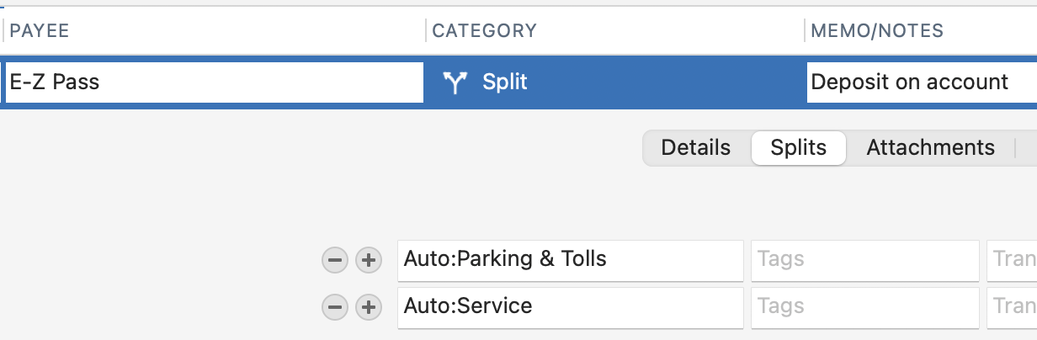Switch to the Details tab
Viewport: 1037px width, 340px height.
click(x=695, y=148)
